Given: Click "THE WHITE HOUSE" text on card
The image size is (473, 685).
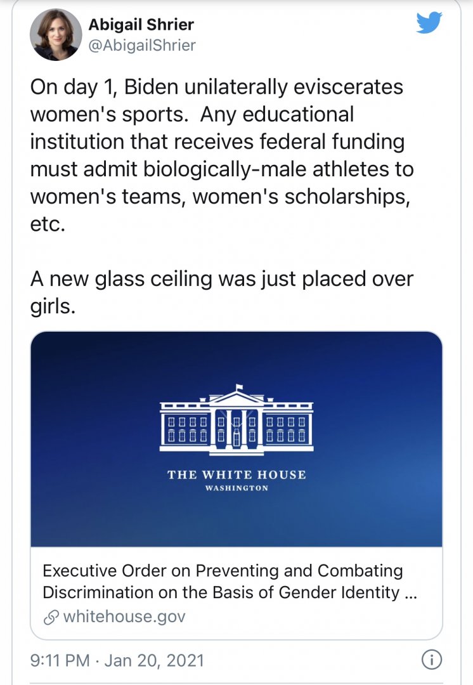Looking at the screenshot, I should pos(236,474).
